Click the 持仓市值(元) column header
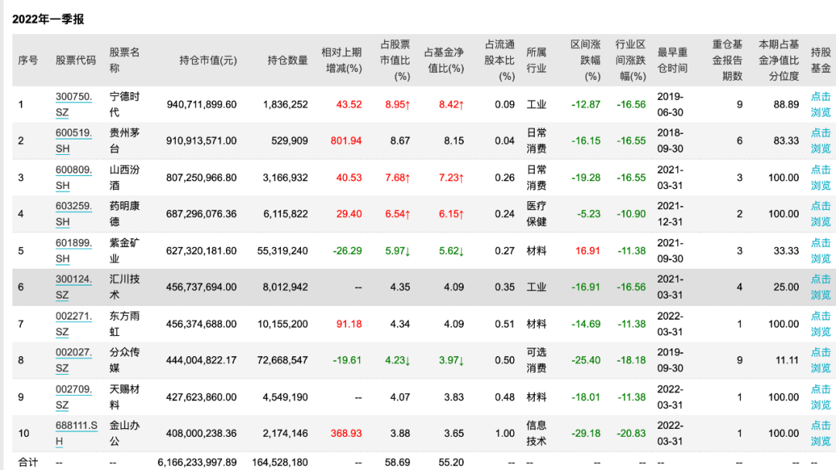This screenshot has height=470, width=836. [208, 60]
